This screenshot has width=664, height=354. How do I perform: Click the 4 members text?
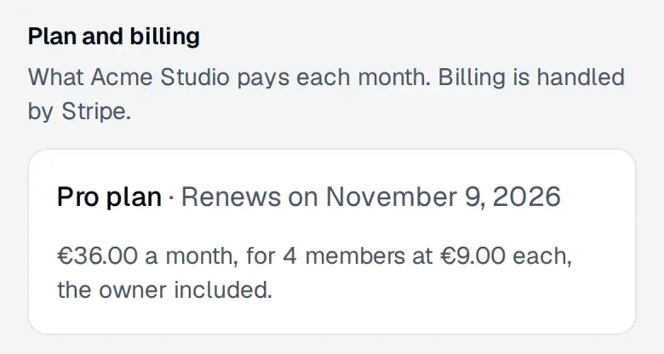[x=344, y=256]
